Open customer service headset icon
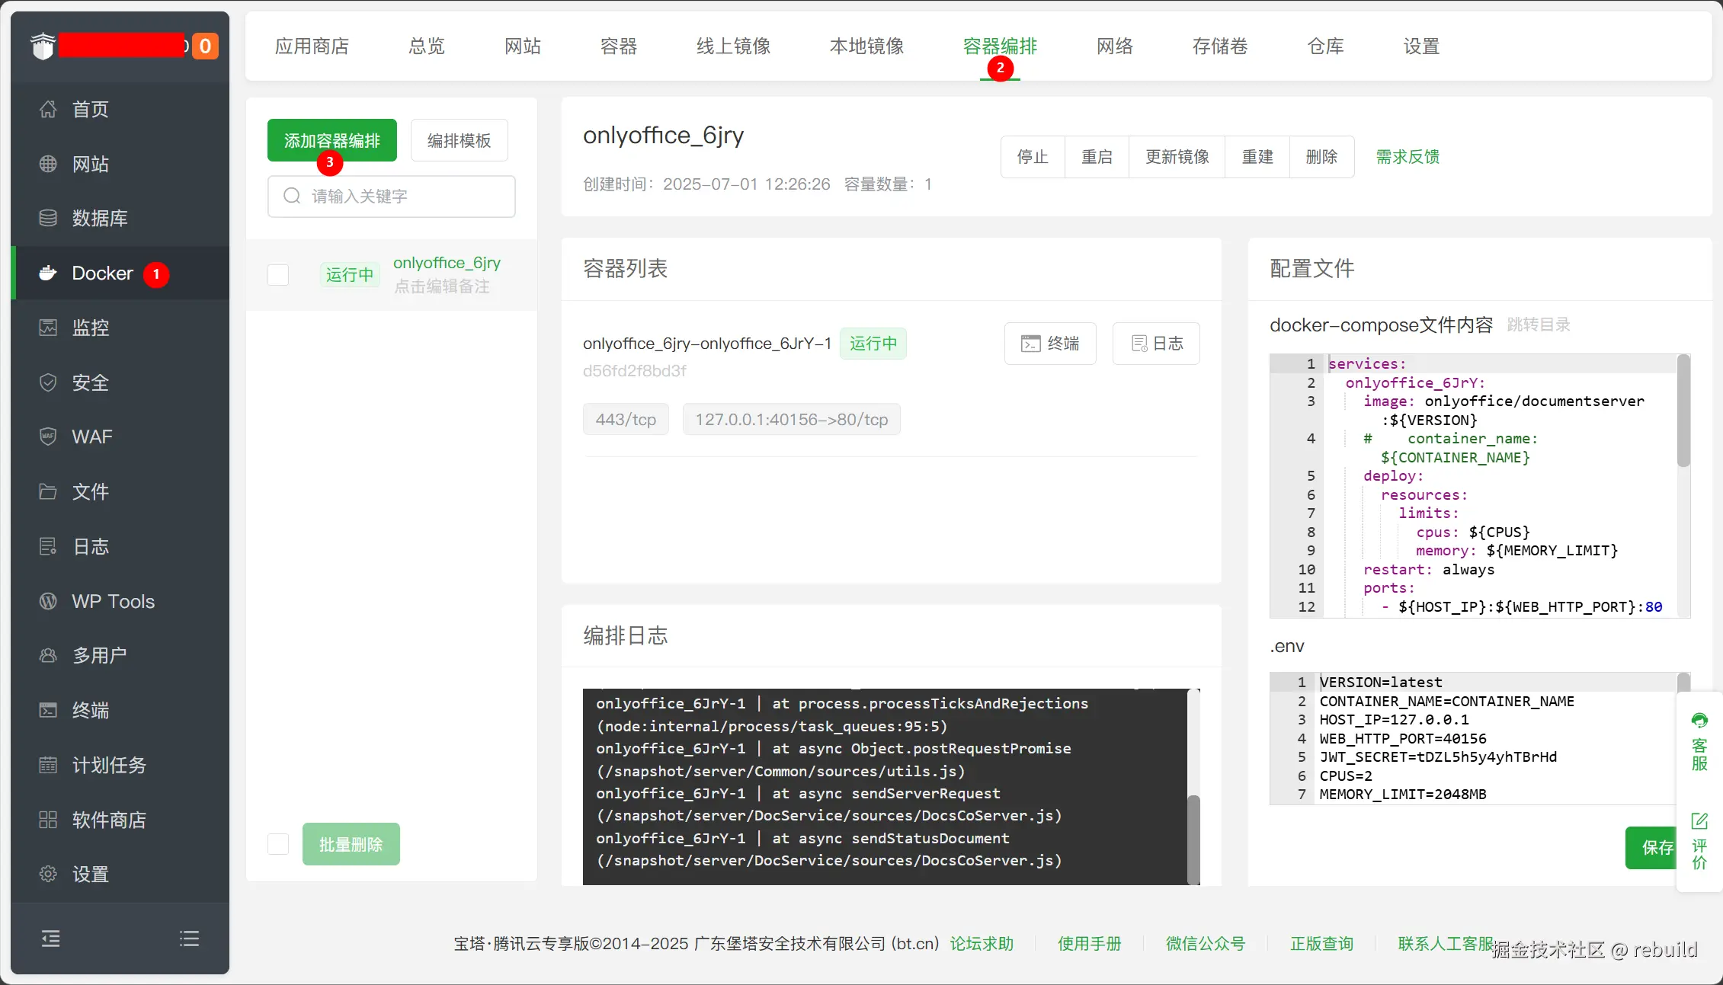Viewport: 1723px width, 985px height. tap(1699, 721)
